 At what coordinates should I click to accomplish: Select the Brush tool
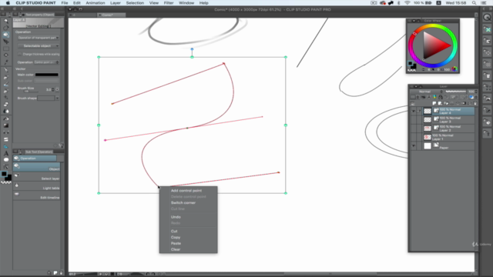click(6, 84)
